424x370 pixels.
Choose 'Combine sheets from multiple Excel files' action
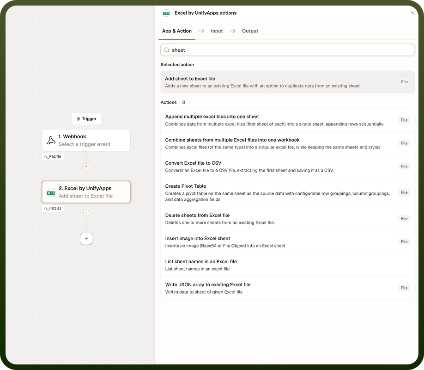[x=287, y=143]
